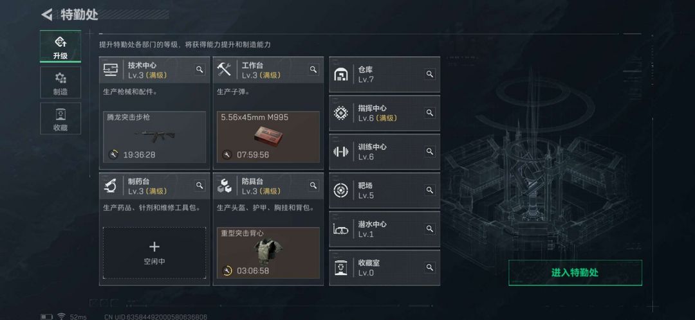Click the 靶场 target icon
This screenshot has height=320, width=695.
coord(340,190)
